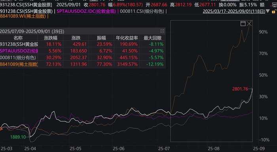Select the 8841089(稀土指数) table row name
Viewport: 277px width, 152px height.
19,64
